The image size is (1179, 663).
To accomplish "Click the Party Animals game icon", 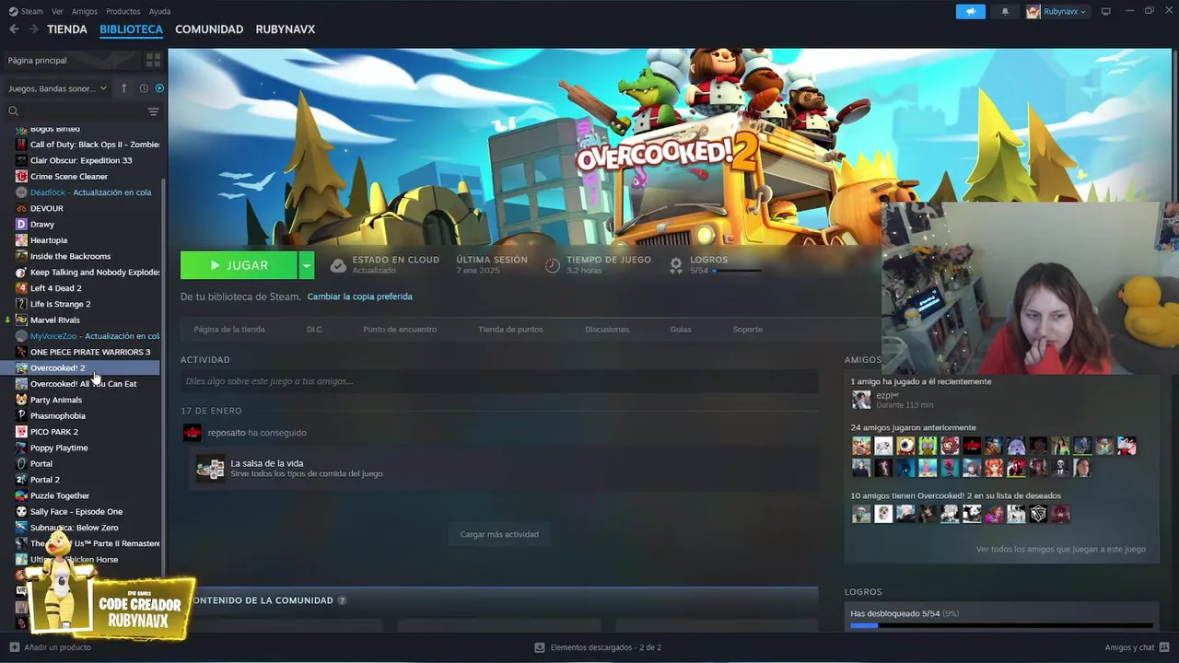I will tap(22, 400).
